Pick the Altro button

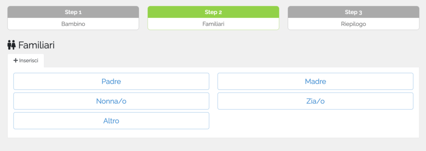click(111, 121)
